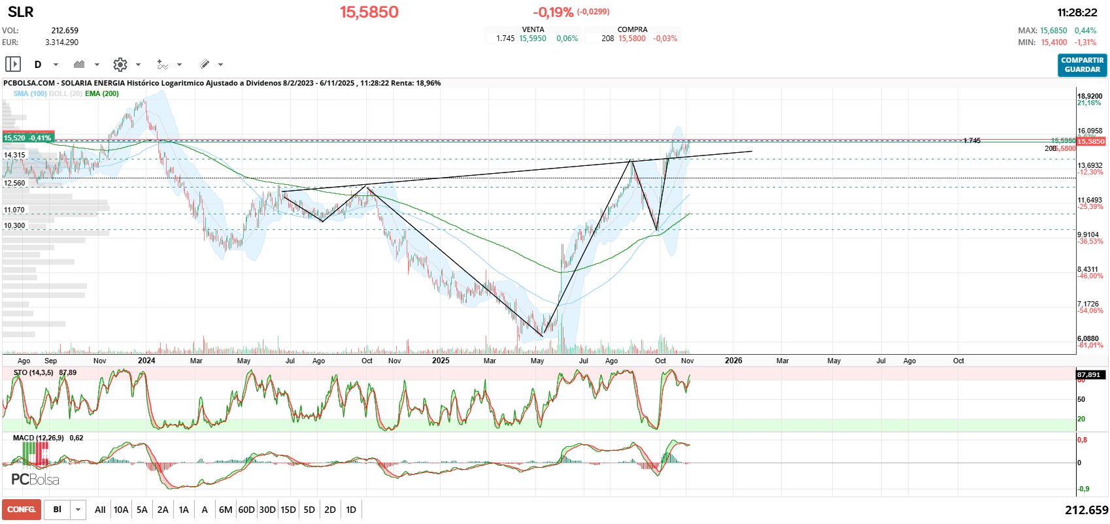This screenshot has width=1110, height=524.
Task: Expand the drawing tools dropdown arrow
Action: coord(220,65)
